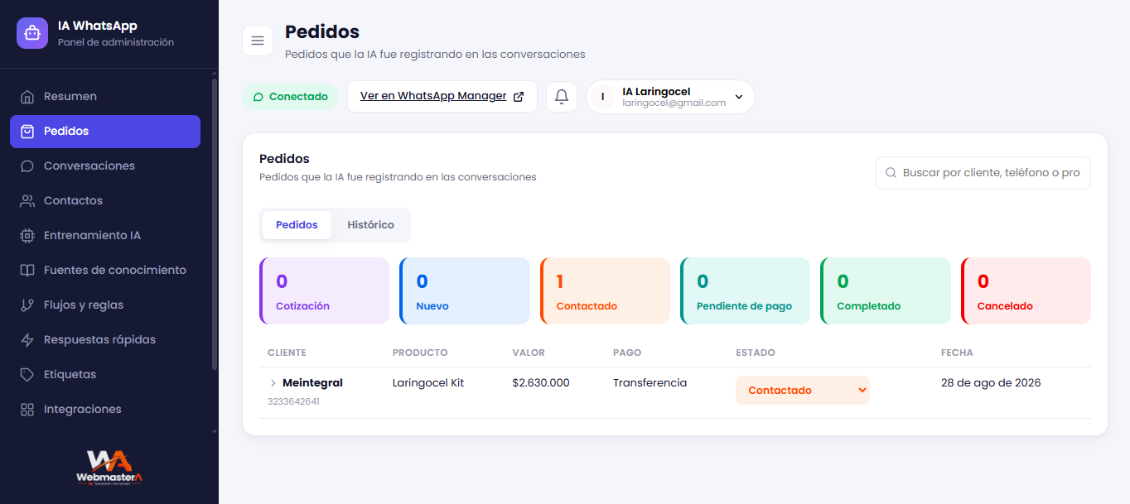This screenshot has height=504, width=1130.
Task: Click the PRODUCTO column header
Action: click(x=420, y=353)
